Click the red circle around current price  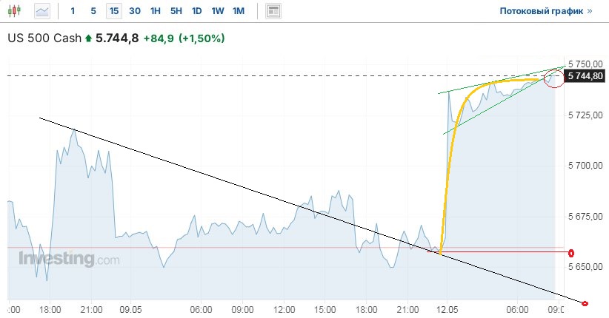[553, 78]
